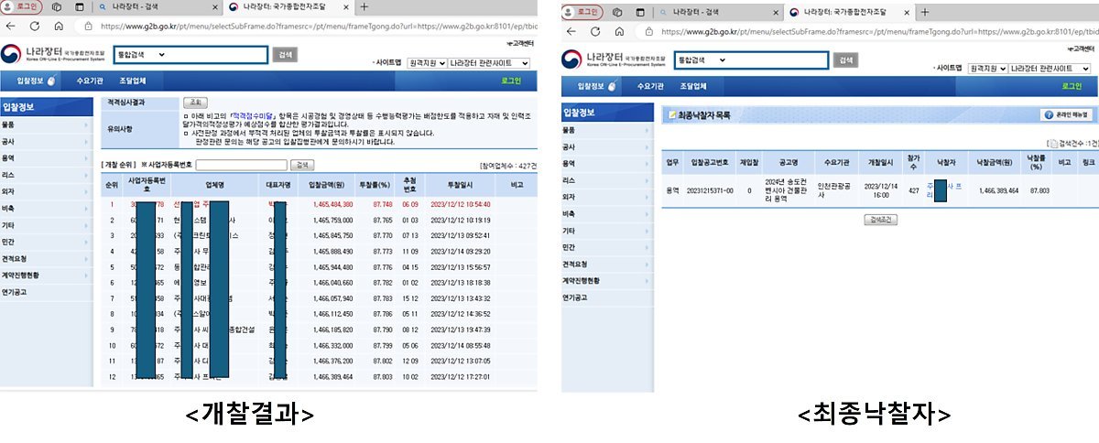Go back in the left browser window

pos(11,27)
